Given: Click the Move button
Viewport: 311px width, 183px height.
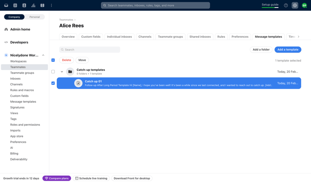Looking at the screenshot, I should [x=82, y=60].
